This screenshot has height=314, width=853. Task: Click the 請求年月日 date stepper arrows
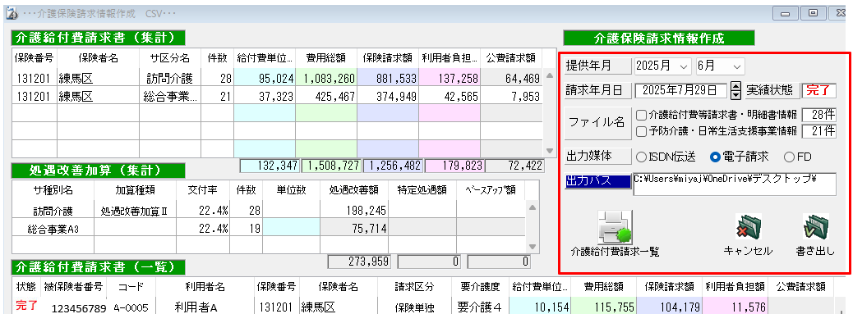(736, 90)
